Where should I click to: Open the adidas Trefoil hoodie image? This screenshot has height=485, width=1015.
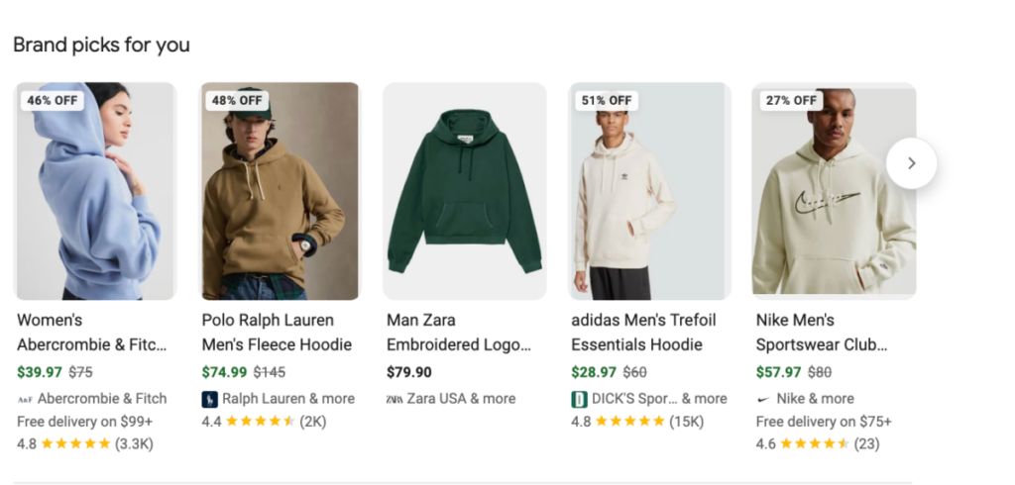pos(649,191)
